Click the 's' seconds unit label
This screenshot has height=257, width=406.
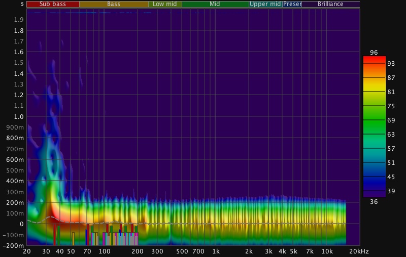[22, 4]
